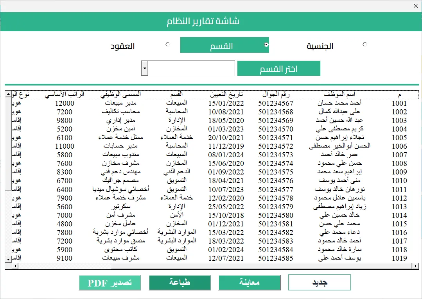Select employee نورهان خالد يوسف
Viewport: 422px width, 299px height.
coord(339,189)
